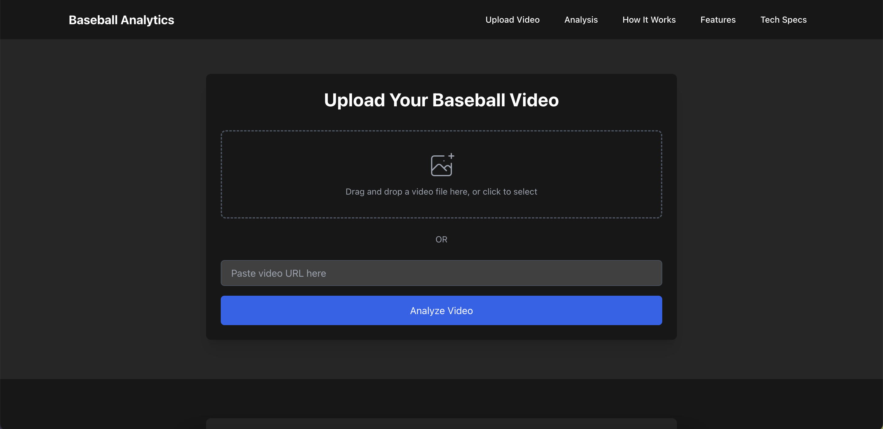The width and height of the screenshot is (883, 429).
Task: Click the OR separator text
Action: click(441, 240)
